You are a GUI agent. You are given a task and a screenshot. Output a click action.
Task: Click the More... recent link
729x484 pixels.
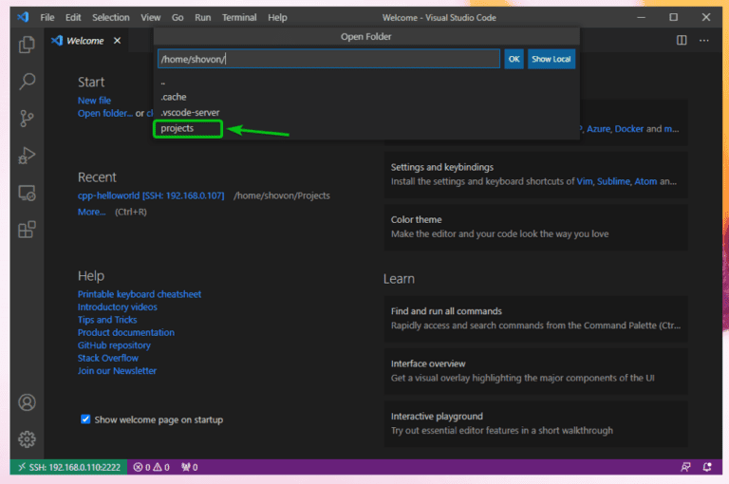pyautogui.click(x=91, y=212)
